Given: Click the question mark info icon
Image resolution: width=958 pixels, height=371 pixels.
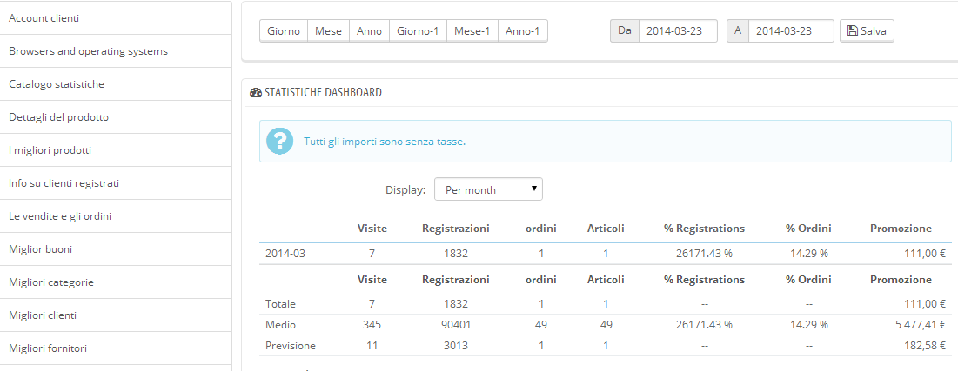Looking at the screenshot, I should click(x=280, y=141).
